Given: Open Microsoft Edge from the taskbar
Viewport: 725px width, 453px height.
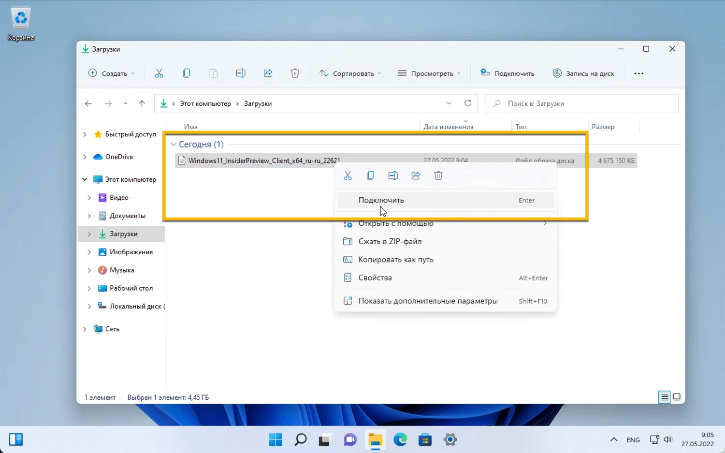Looking at the screenshot, I should pyautogui.click(x=400, y=439).
